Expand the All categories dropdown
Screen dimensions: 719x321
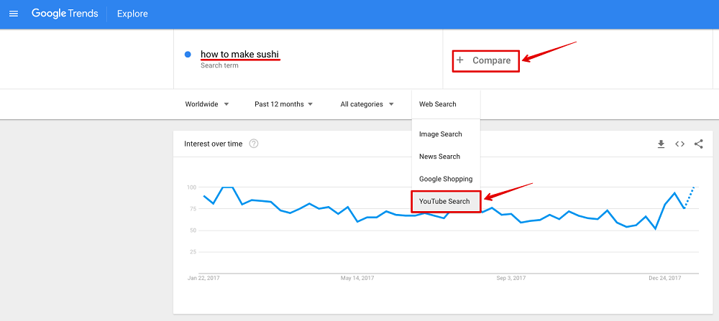pyautogui.click(x=367, y=104)
